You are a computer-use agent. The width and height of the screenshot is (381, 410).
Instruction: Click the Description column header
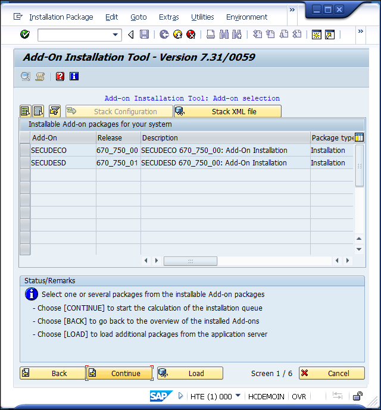click(x=225, y=138)
